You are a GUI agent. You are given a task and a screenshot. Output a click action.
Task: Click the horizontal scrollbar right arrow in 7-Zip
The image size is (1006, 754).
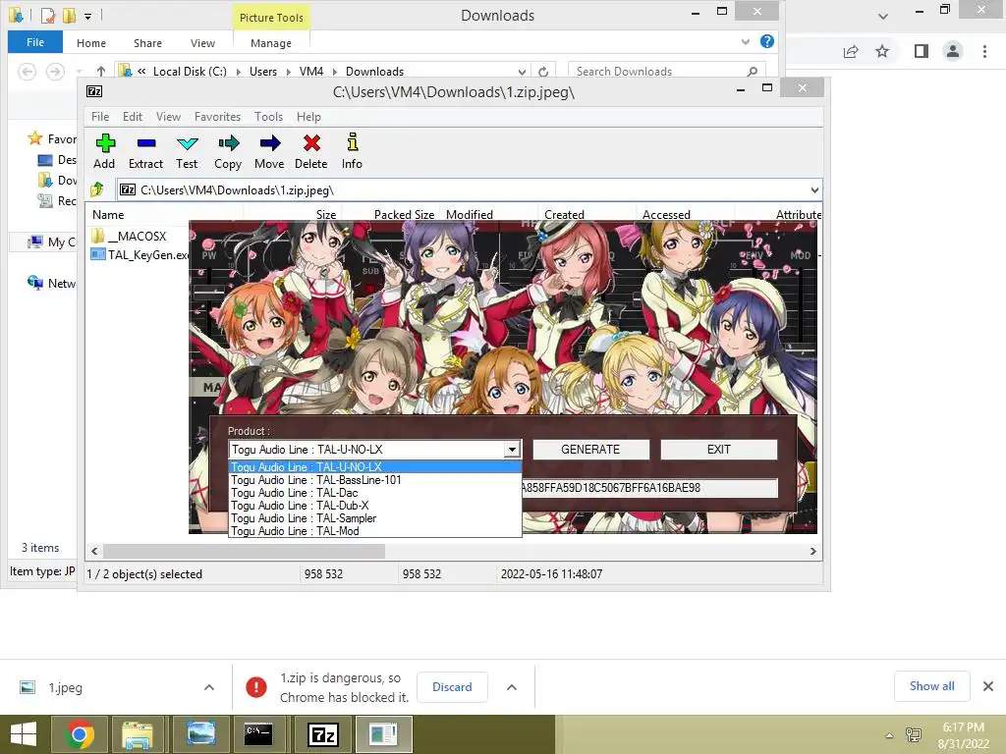point(812,551)
